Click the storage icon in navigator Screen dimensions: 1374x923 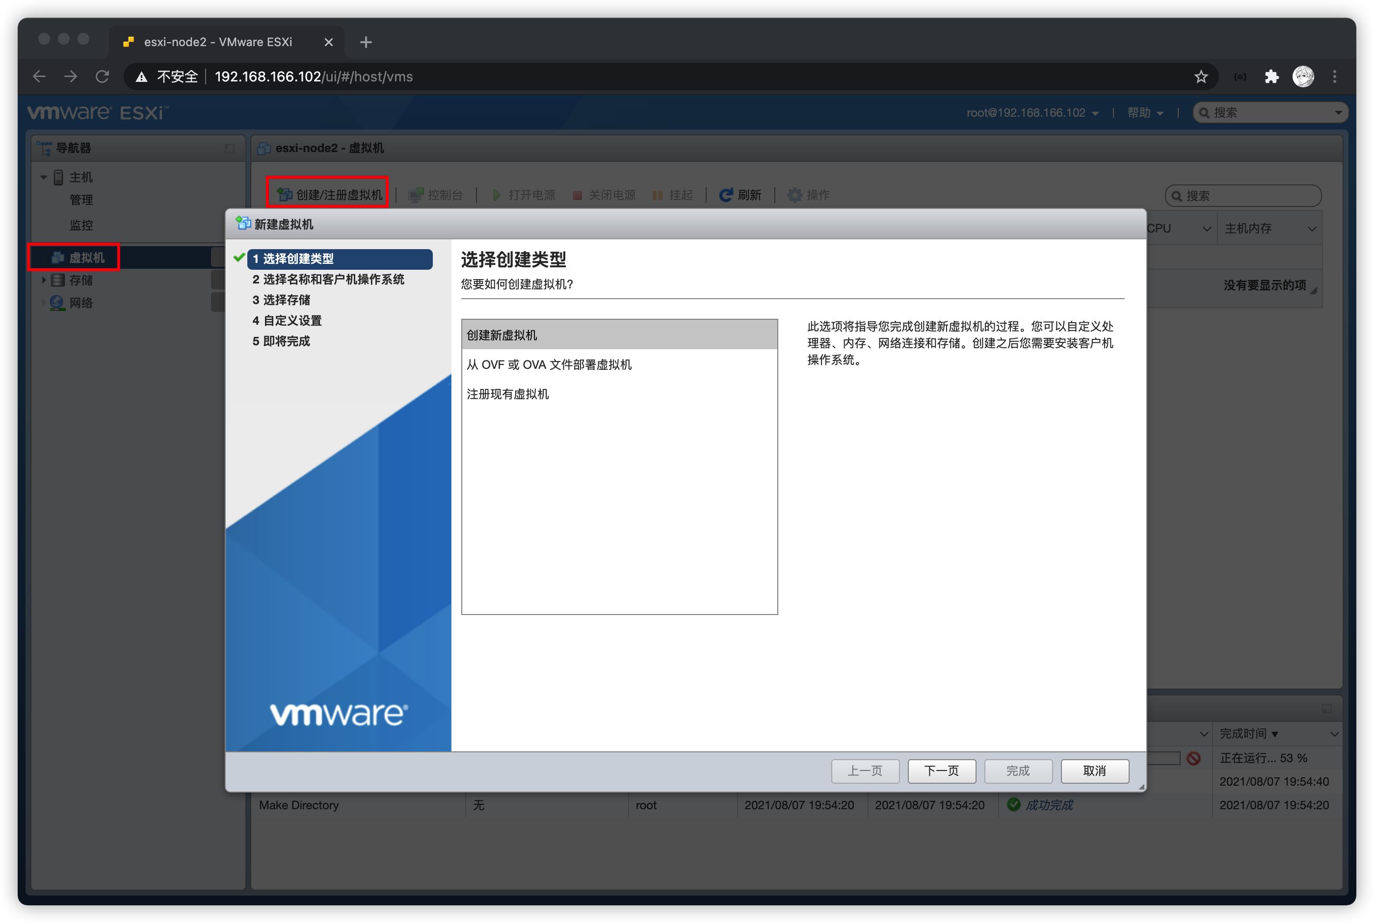pos(58,280)
